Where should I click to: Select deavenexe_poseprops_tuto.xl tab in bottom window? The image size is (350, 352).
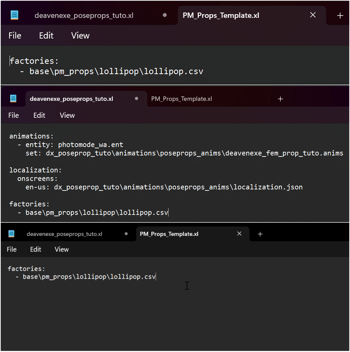pyautogui.click(x=64, y=234)
